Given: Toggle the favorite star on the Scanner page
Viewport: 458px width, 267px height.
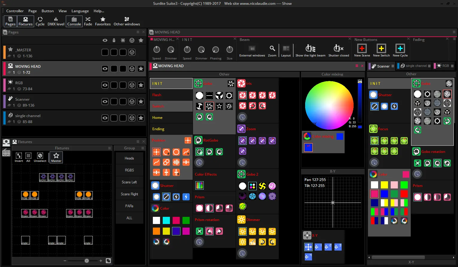Looking at the screenshot, I should pyautogui.click(x=141, y=102).
